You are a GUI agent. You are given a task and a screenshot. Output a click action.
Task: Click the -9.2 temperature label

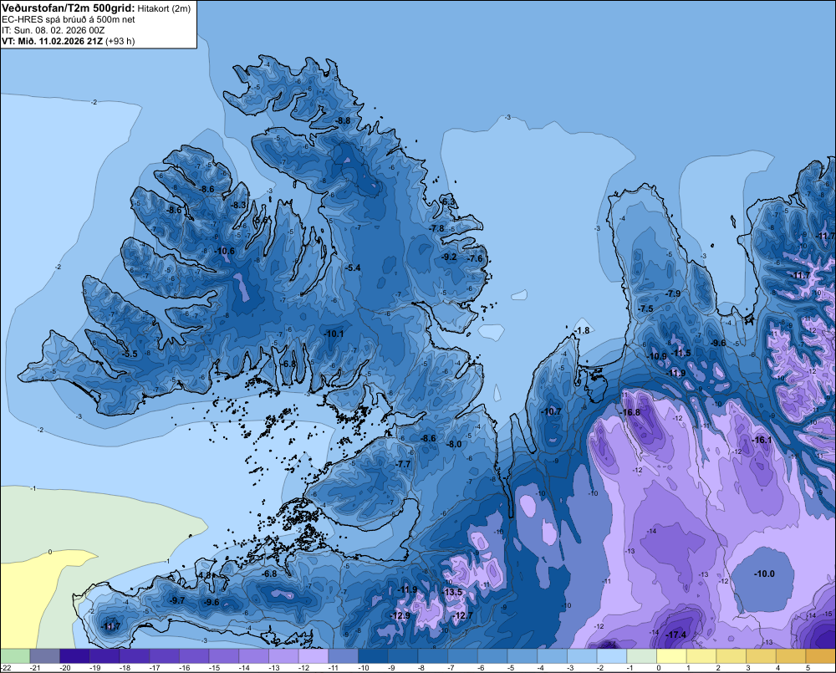coord(450,257)
